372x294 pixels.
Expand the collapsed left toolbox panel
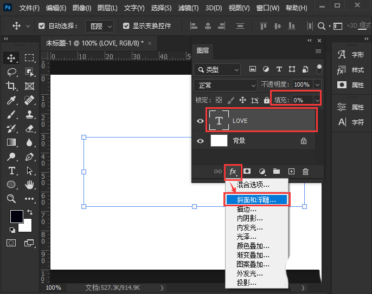tap(5, 38)
